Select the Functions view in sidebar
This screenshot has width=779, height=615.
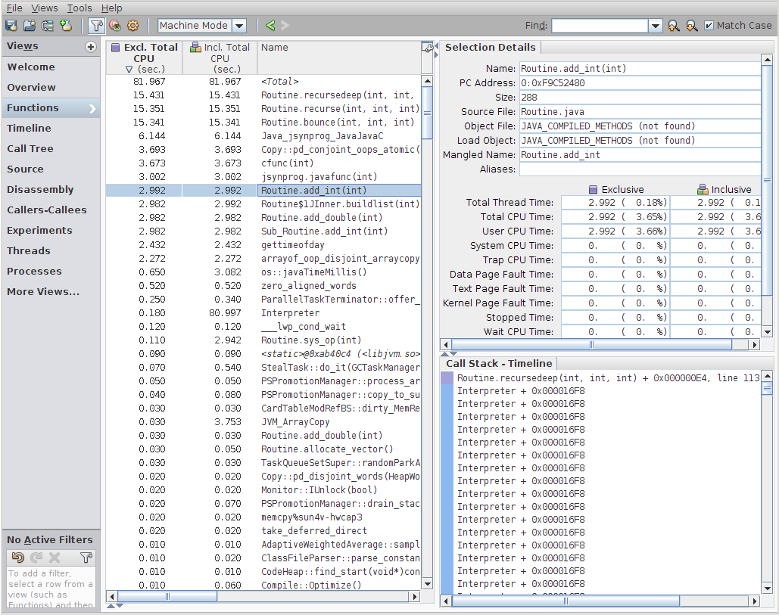[51, 107]
